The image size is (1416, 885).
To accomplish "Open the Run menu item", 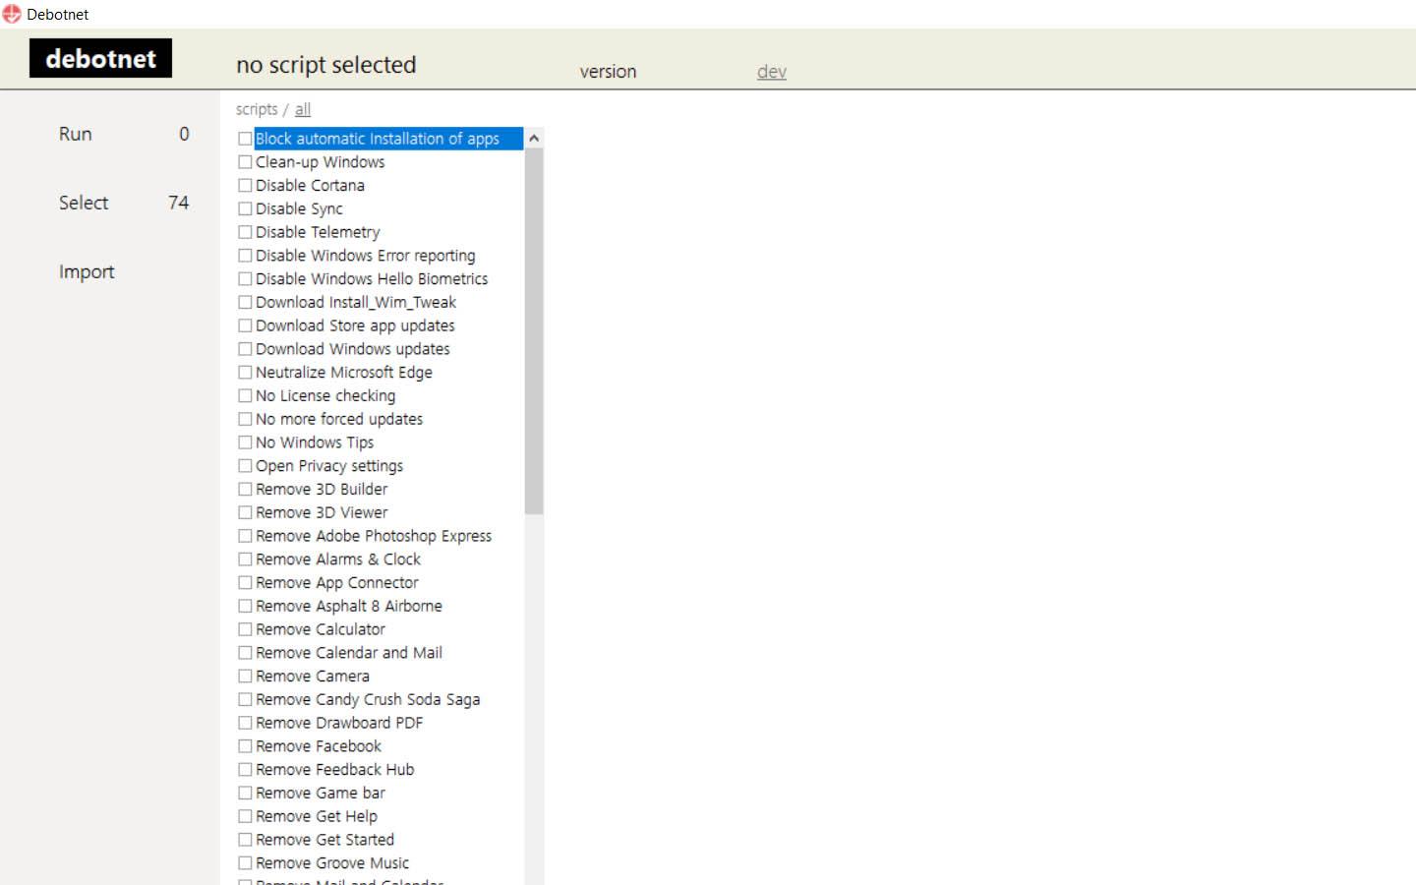I will (x=76, y=134).
